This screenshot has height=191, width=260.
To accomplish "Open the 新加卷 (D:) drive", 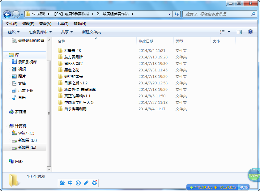I will pyautogui.click(x=24, y=140).
